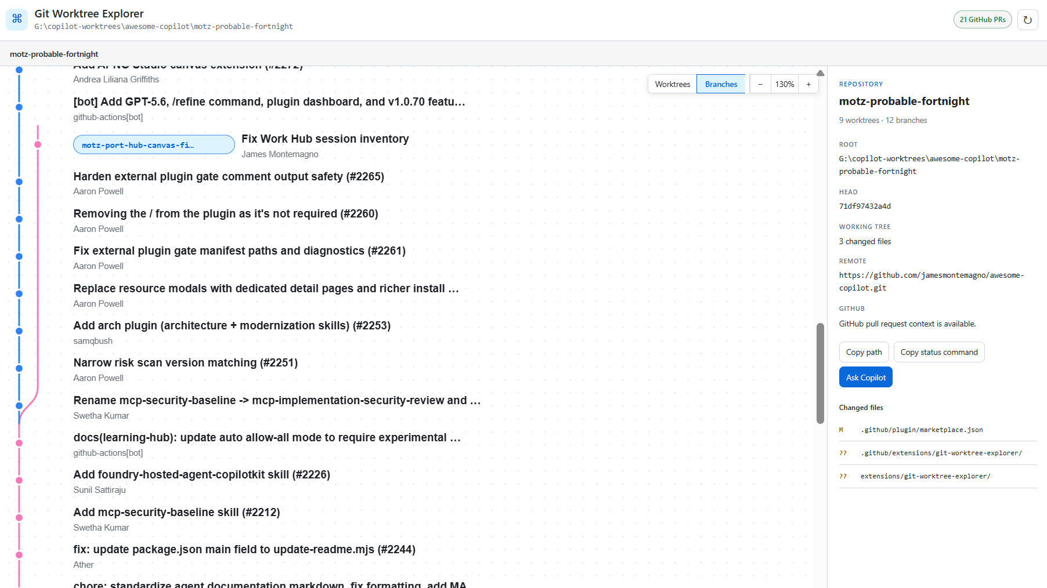Open commit 'Narrow risk scan version matching (#2251)'
This screenshot has width=1047, height=588.
click(x=186, y=363)
